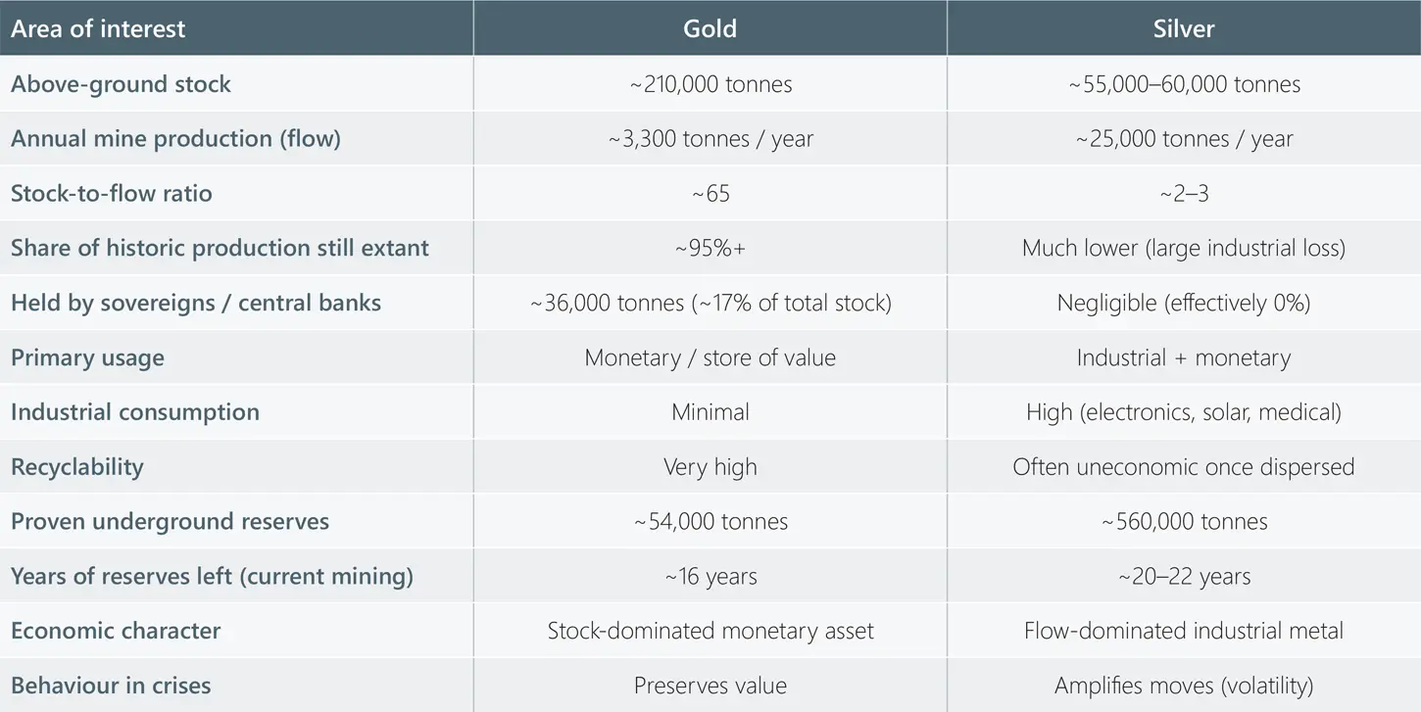
Task: Click the Silver column header
Action: tap(1183, 28)
